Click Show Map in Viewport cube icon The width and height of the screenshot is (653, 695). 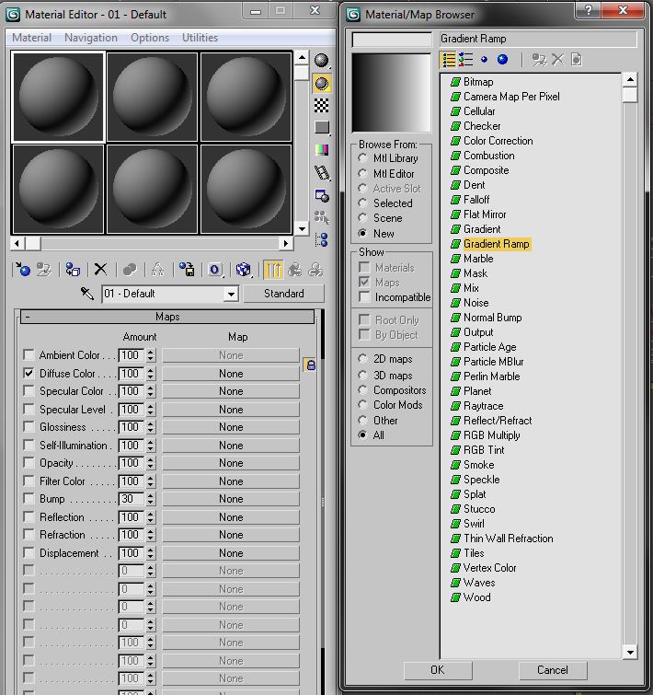(243, 270)
